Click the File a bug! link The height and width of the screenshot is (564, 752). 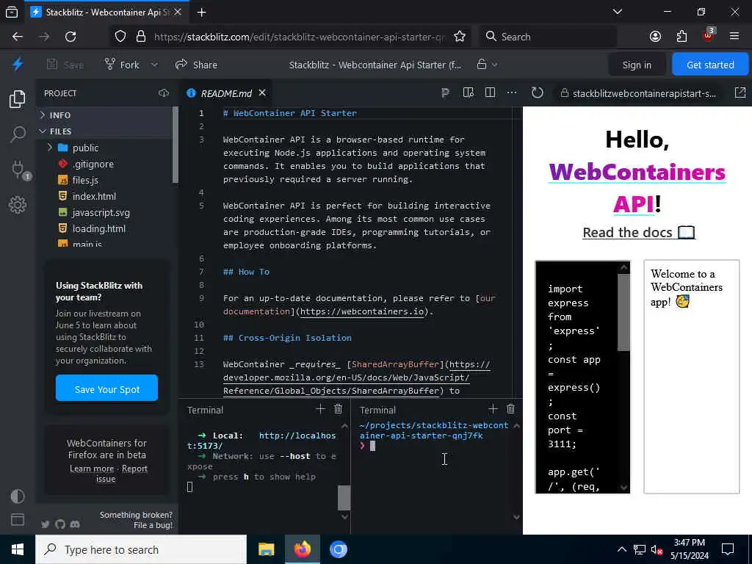tap(153, 525)
